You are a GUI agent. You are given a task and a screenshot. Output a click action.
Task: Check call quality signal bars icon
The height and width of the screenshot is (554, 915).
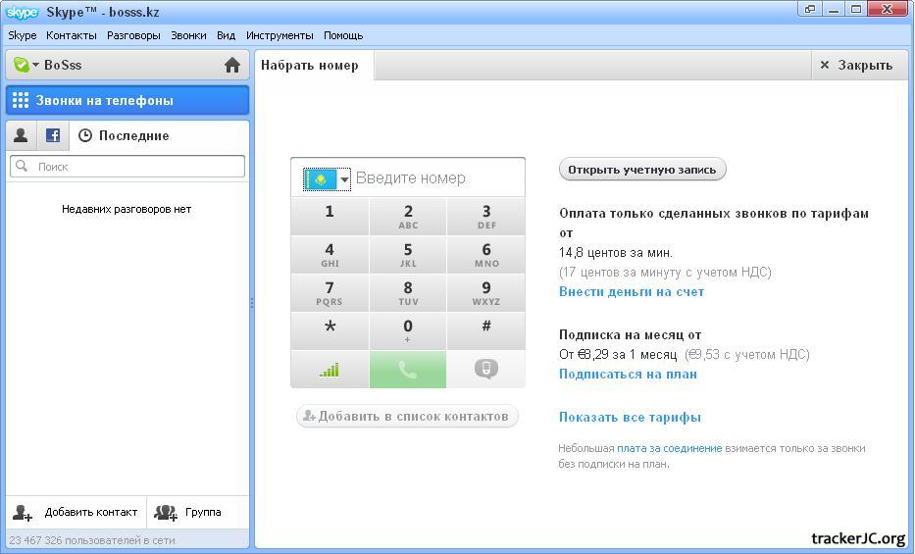[x=330, y=370]
